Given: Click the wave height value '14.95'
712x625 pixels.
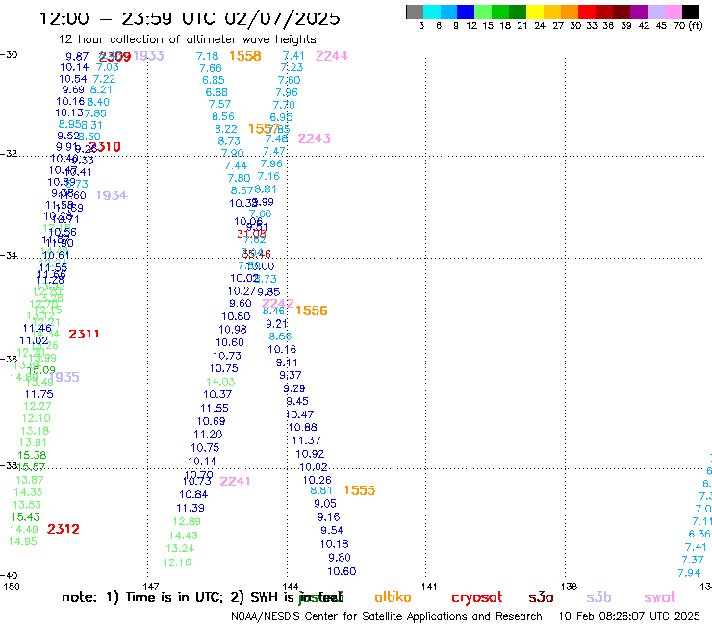Looking at the screenshot, I should 23,542.
